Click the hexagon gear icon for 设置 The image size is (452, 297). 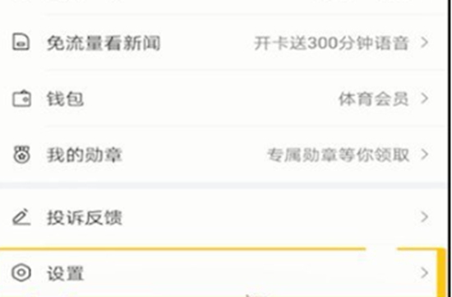click(21, 272)
